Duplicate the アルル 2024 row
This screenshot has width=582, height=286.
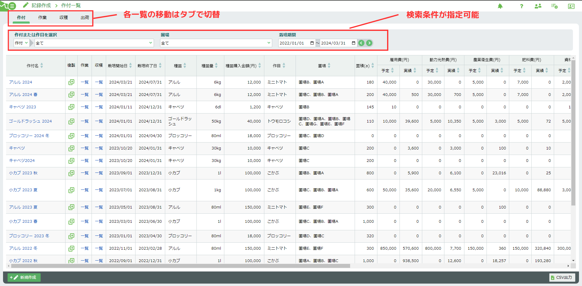click(71, 82)
